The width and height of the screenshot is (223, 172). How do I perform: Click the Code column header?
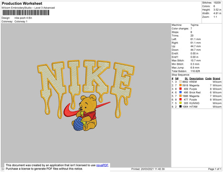coord(208,79)
